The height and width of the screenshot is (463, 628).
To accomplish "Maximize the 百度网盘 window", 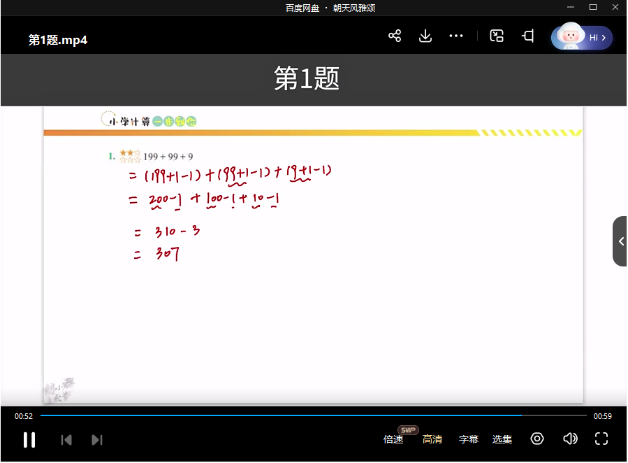I will 593,7.
